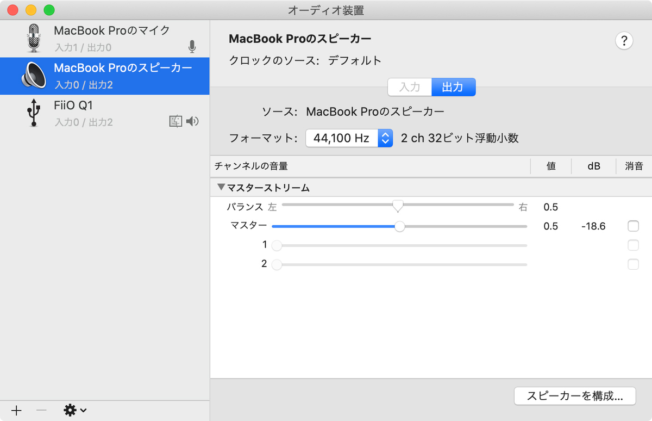Image resolution: width=652 pixels, height=421 pixels.
Task: Click the master value 0.5 field
Action: (x=551, y=226)
